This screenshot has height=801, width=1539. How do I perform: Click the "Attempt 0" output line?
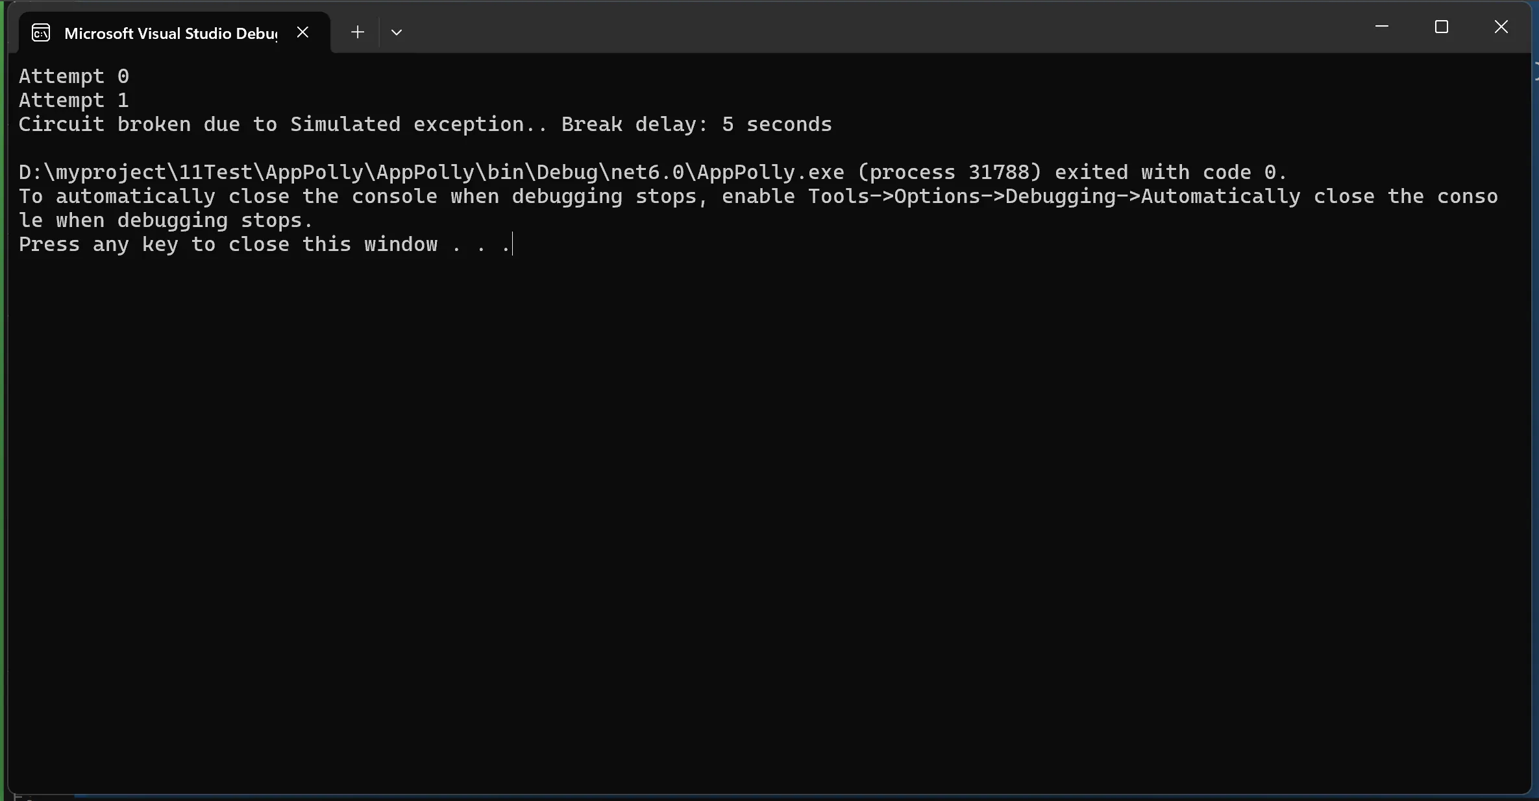74,77
